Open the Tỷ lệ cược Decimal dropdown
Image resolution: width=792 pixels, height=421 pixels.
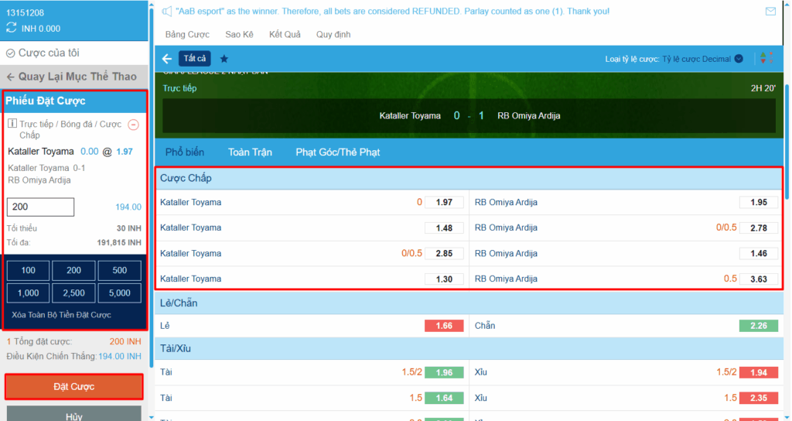pos(702,59)
